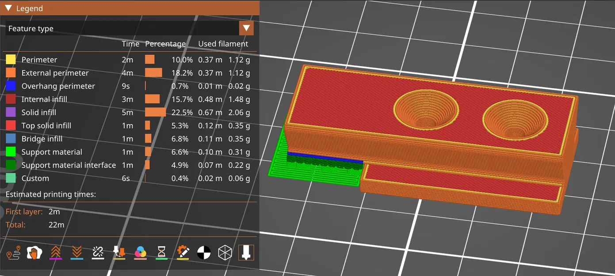Image resolution: width=615 pixels, height=276 pixels.
Task: Click the Legend panel title
Action: (30, 8)
